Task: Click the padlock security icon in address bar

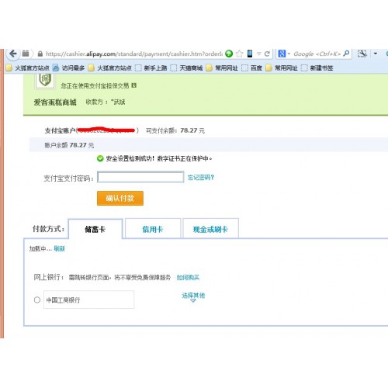Action: (40, 54)
